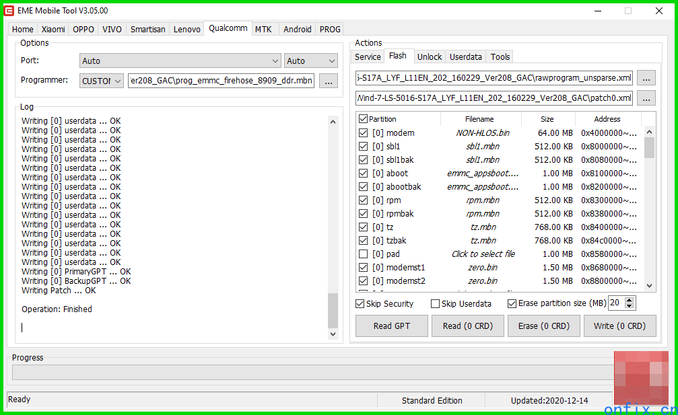Switch to the MTK tab
This screenshot has height=415, width=678.
tap(263, 30)
